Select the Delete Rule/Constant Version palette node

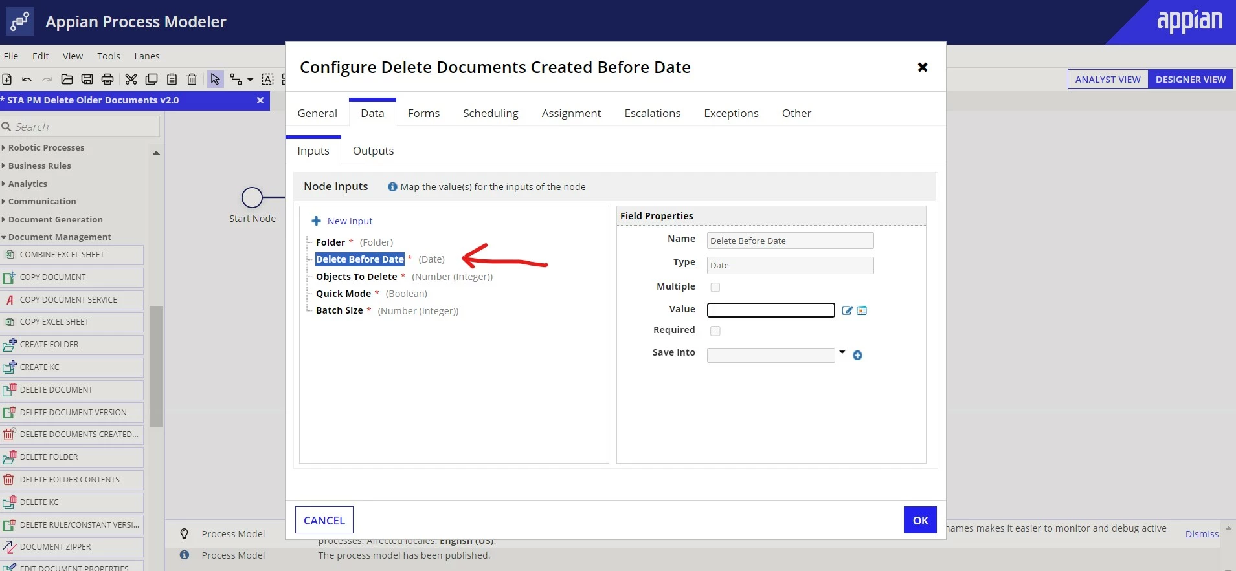tap(72, 525)
